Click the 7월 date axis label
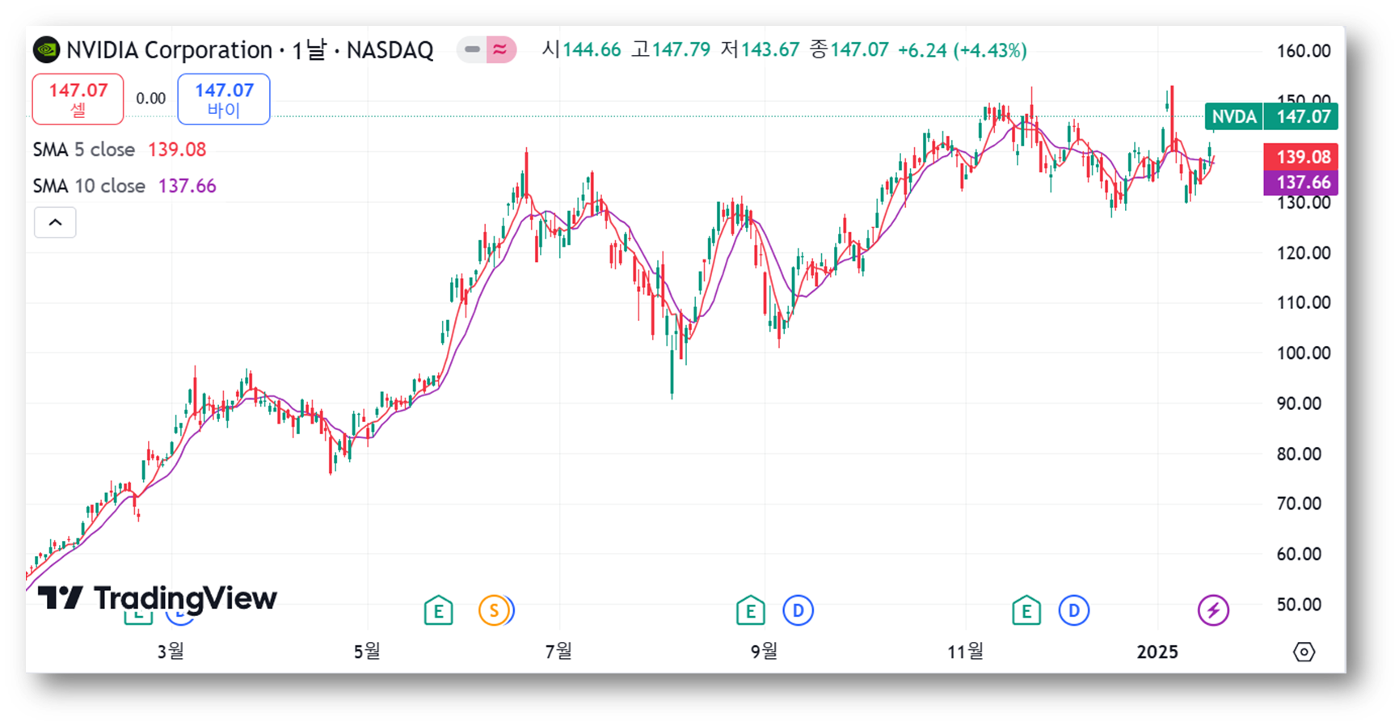This screenshot has height=726, width=1399. pos(558,651)
